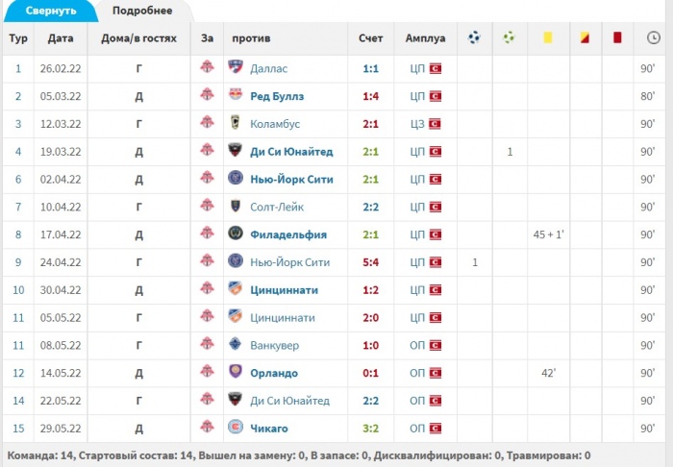Open the Ред Буллз team link
This screenshot has height=467, width=673.
(x=277, y=96)
